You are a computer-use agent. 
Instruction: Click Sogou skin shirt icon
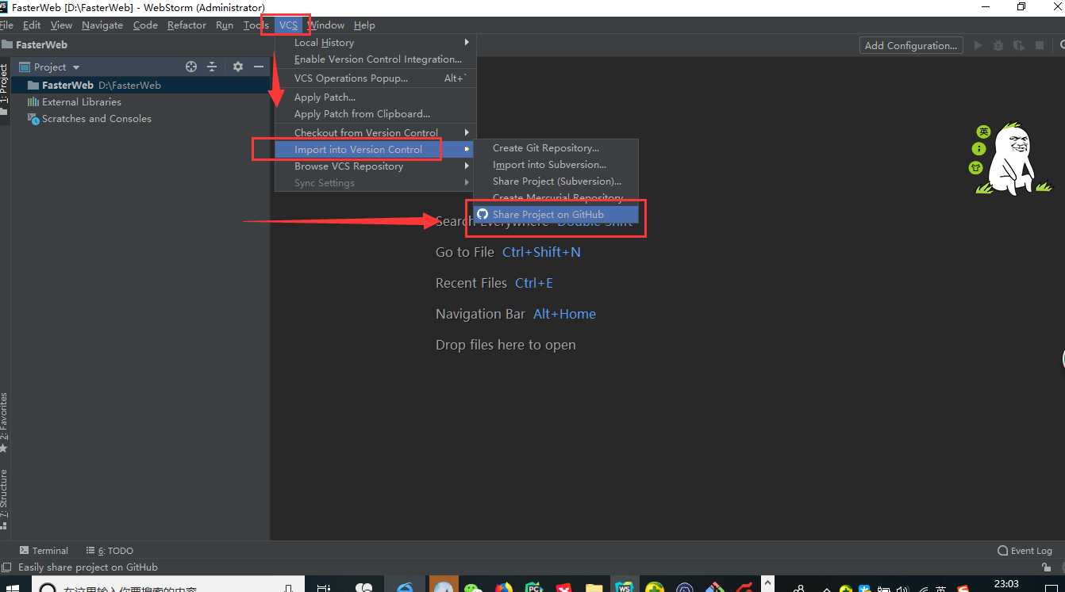tap(976, 167)
